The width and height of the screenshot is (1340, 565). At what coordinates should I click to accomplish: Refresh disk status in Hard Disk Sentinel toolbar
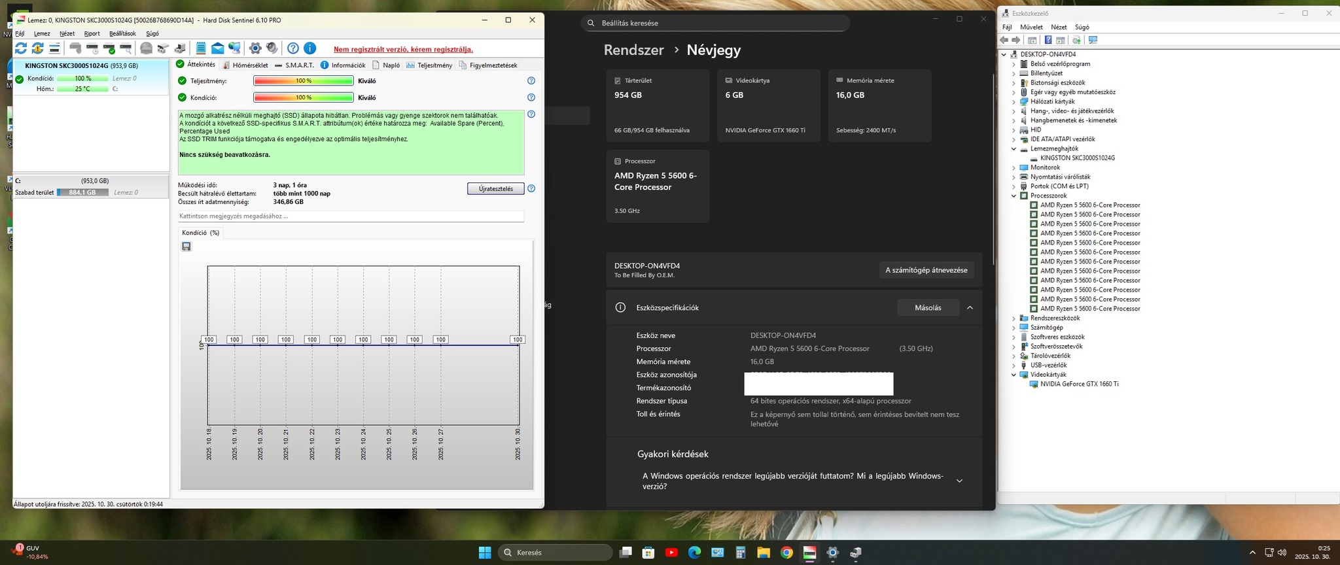(x=21, y=48)
